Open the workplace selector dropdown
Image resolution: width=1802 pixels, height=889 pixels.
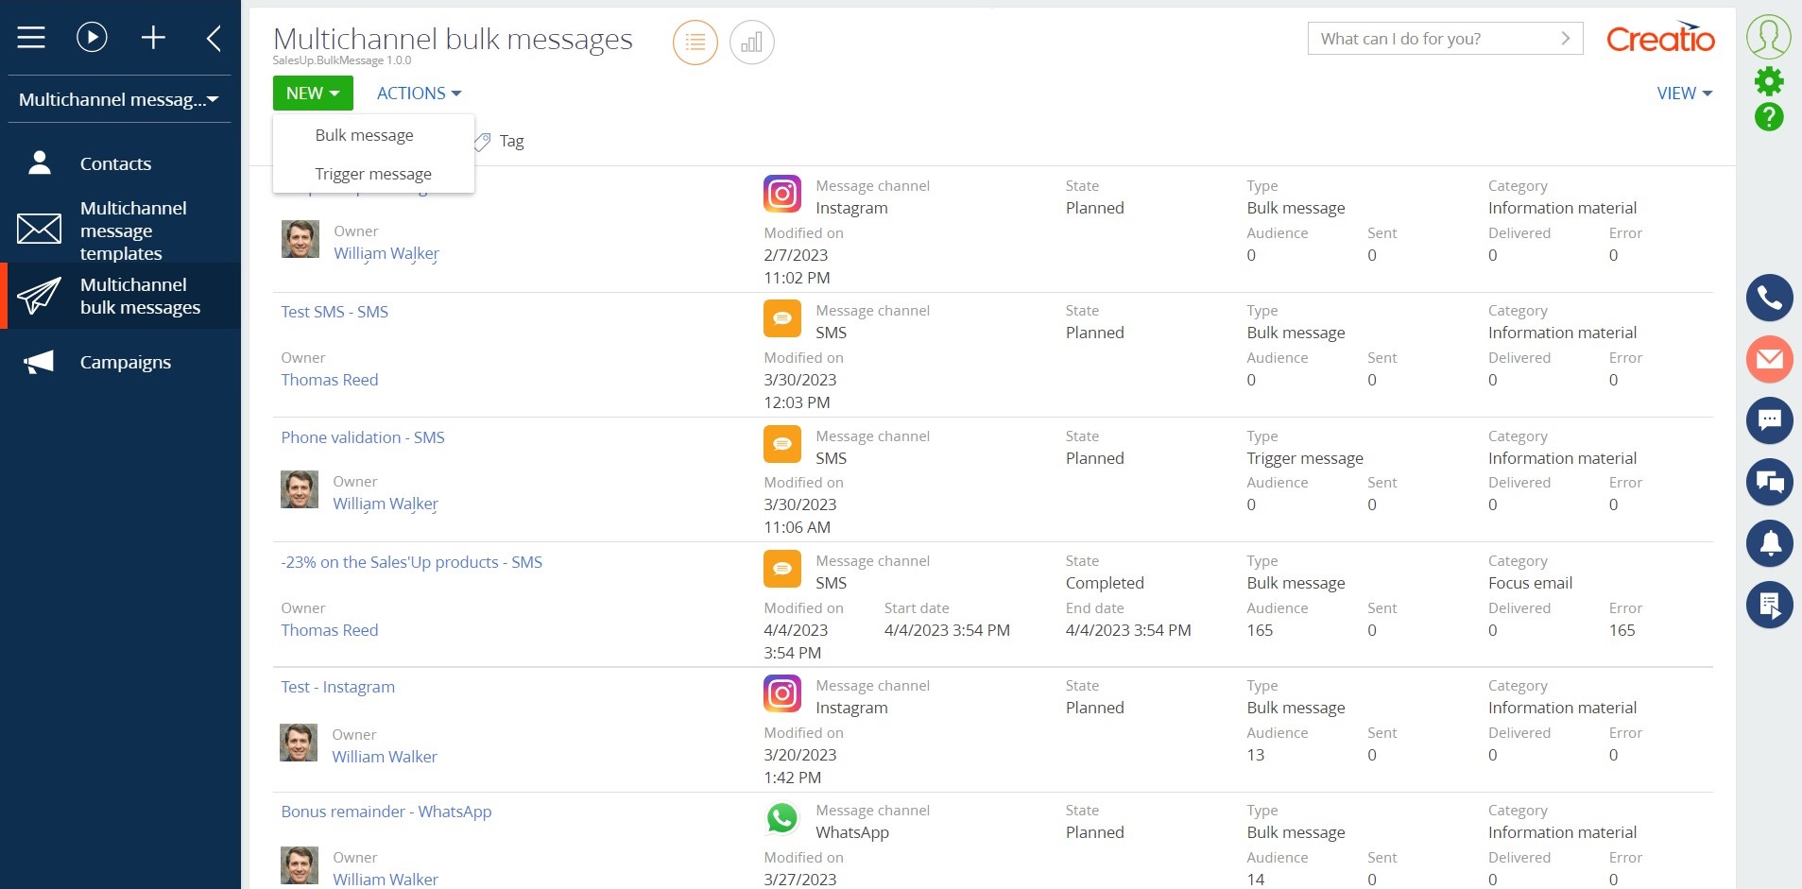118,98
